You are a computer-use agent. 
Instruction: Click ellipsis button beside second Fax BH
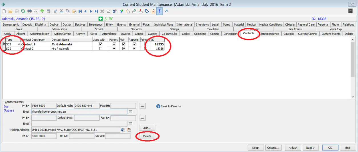(x=143, y=118)
